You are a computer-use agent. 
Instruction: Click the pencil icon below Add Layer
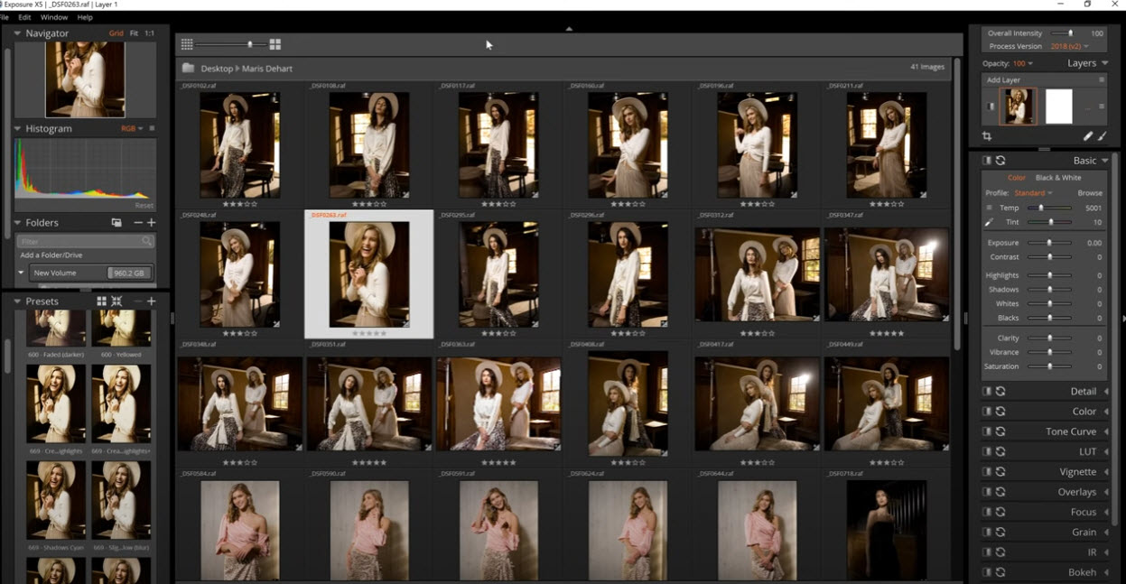[1087, 136]
